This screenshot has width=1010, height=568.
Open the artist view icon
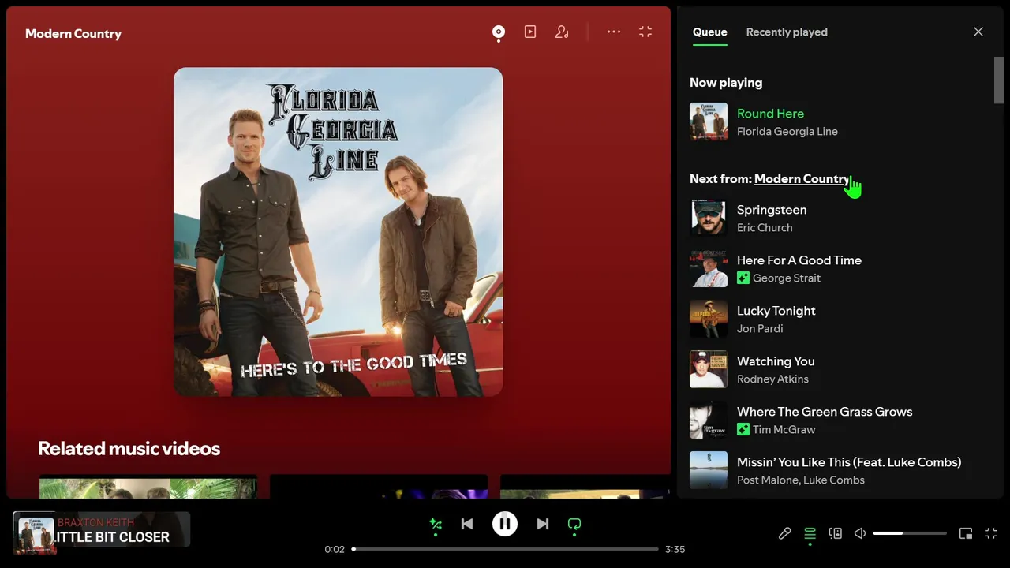point(562,32)
